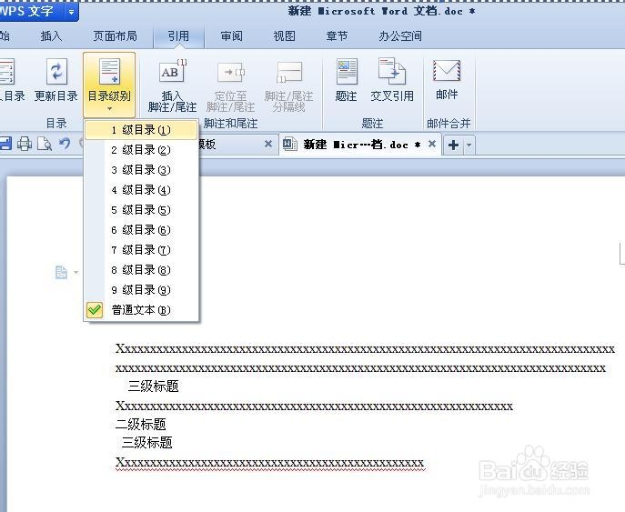This screenshot has width=625, height=512.
Task: Click Footnote/Endnote Separator (脚注/尾注分隔线) icon
Action: coord(289,73)
